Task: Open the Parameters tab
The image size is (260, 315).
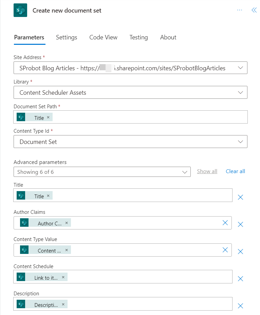Action: [x=29, y=37]
